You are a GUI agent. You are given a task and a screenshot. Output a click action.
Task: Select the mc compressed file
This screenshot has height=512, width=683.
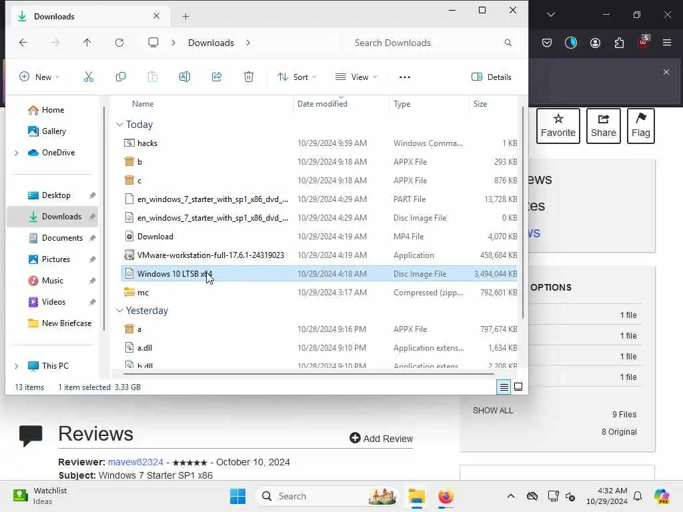coord(319,293)
